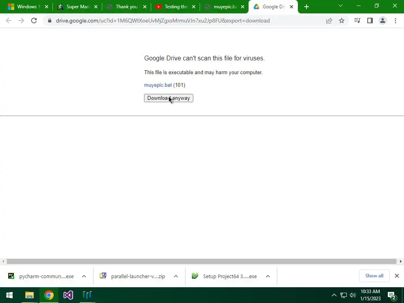The height and width of the screenshot is (303, 404).
Task: Close the downloads bar
Action: [x=397, y=276]
